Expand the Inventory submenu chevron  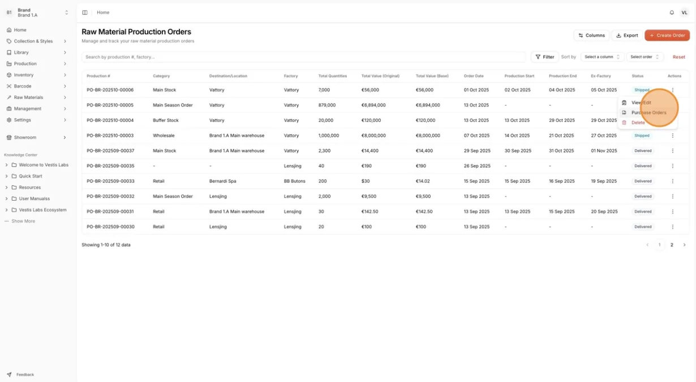65,75
